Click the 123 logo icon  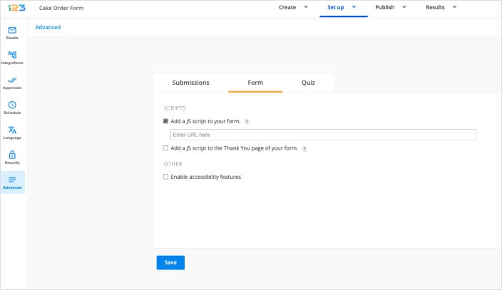pos(16,8)
